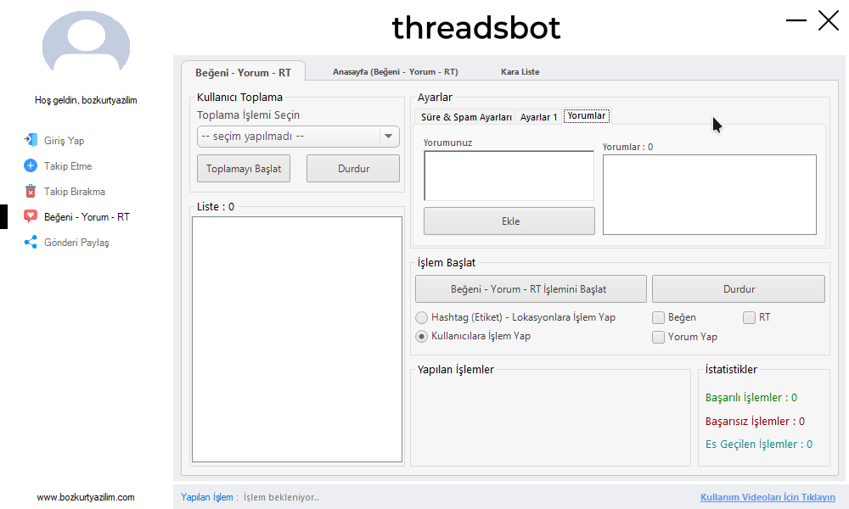Open the Giriş Yap sidebar label

click(x=64, y=141)
